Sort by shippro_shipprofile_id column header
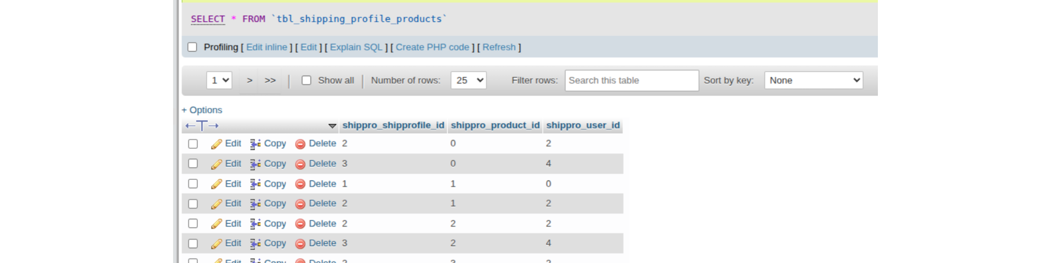 [393, 125]
